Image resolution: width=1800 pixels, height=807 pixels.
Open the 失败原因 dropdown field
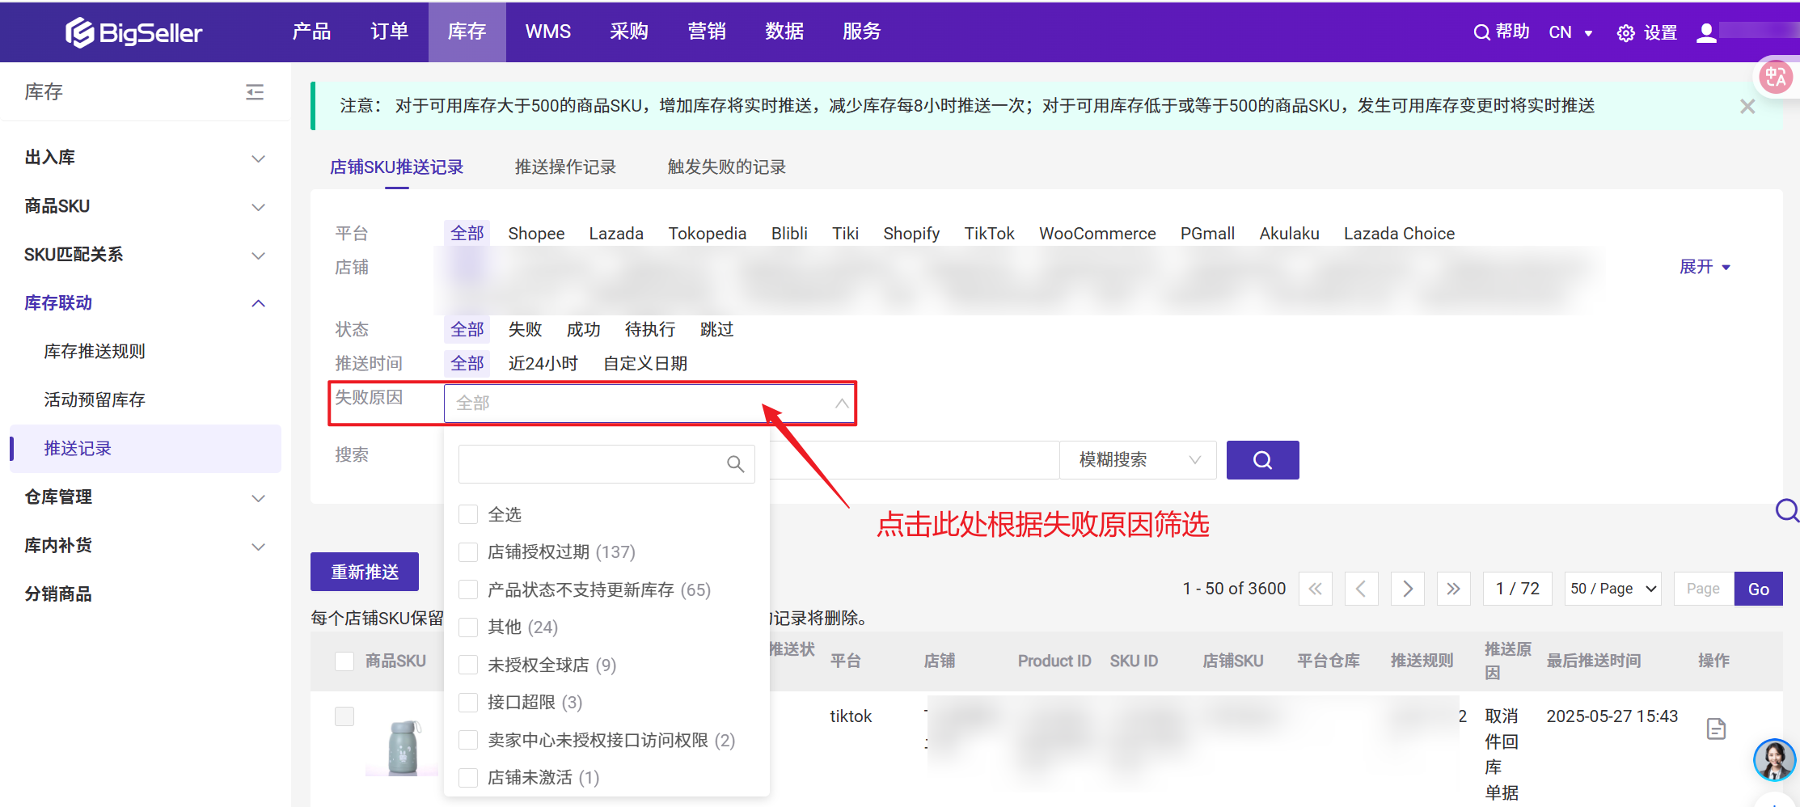(x=649, y=403)
